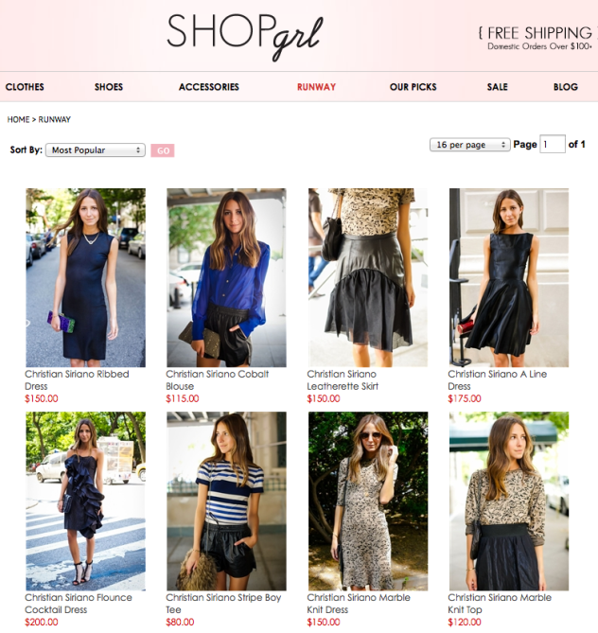
Task: View the Marble Knit Top image
Action: click(509, 501)
